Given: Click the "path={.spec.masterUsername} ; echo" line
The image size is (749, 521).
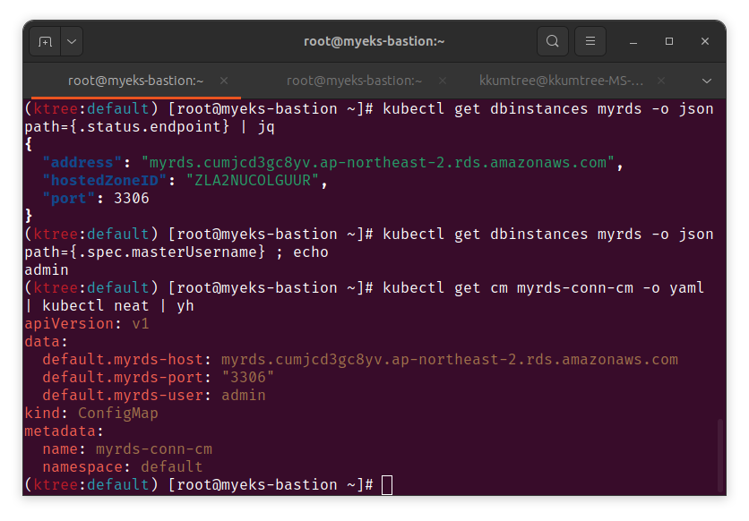Looking at the screenshot, I should (x=176, y=252).
